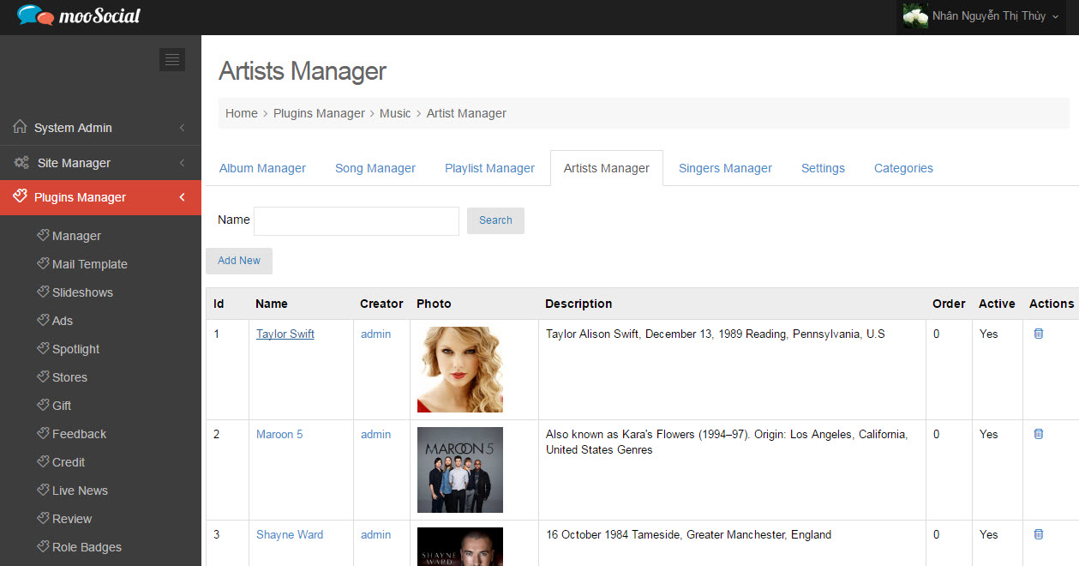Click the tag icon beside Feedback
1079x566 pixels.
(x=43, y=433)
